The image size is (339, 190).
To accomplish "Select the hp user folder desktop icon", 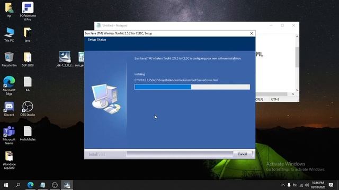I will click(x=9, y=10).
